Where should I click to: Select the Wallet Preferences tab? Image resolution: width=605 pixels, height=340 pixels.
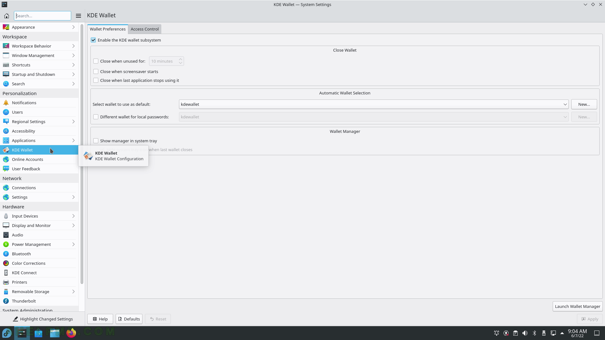coord(108,29)
